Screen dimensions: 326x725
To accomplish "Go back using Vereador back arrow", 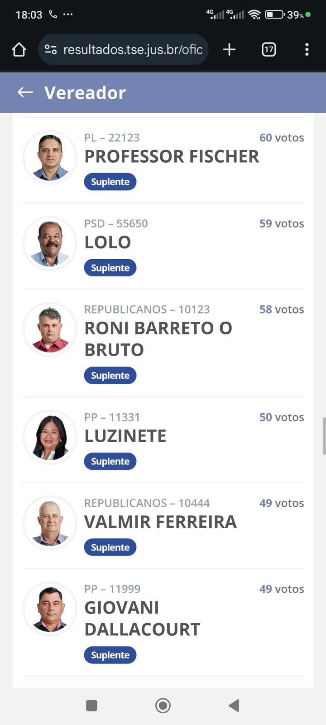I will (25, 93).
